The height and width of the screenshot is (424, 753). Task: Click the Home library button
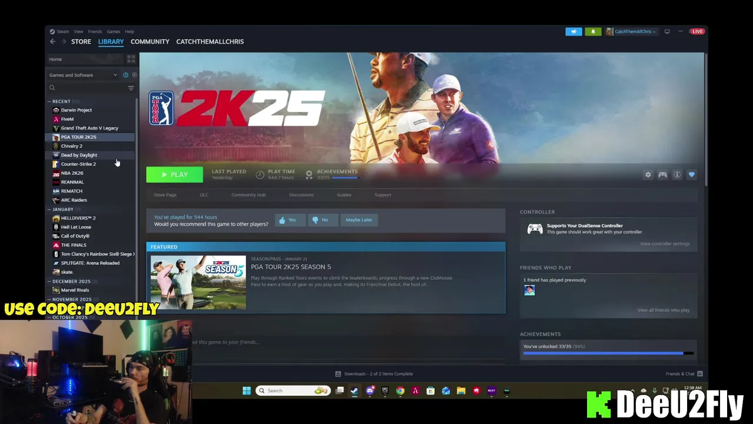(85, 59)
